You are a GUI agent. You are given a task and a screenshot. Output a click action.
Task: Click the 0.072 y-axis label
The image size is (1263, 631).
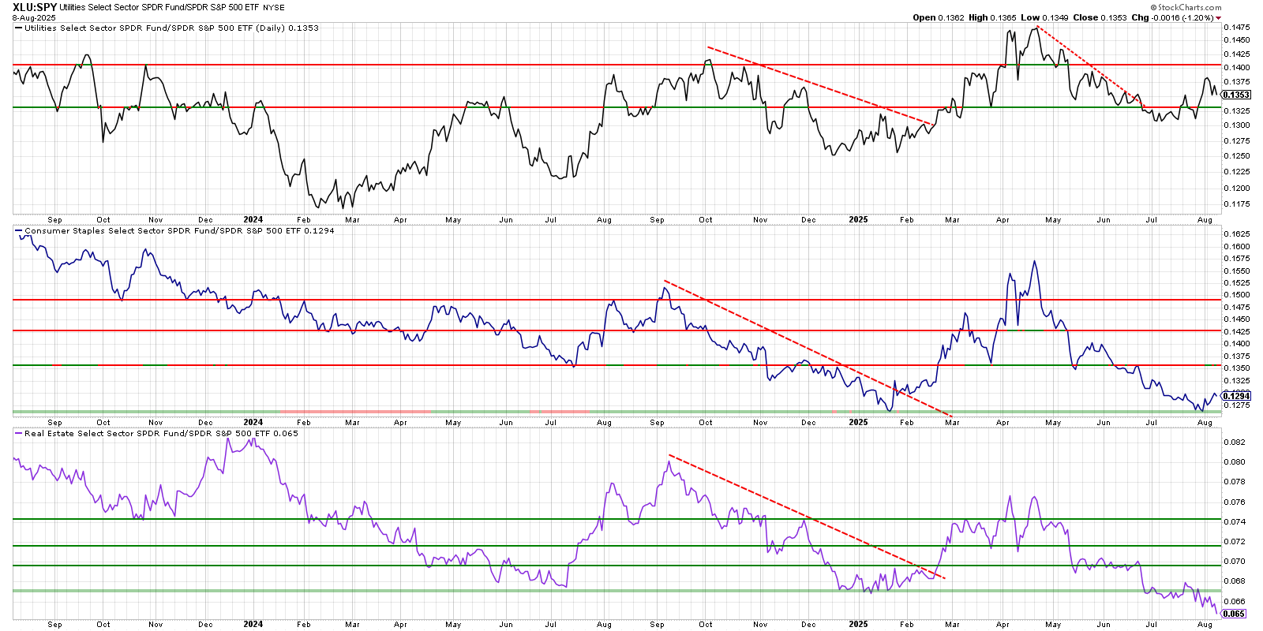1235,541
